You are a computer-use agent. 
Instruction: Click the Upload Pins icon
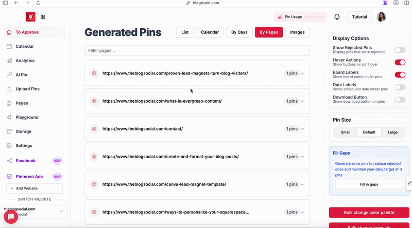coord(9,89)
